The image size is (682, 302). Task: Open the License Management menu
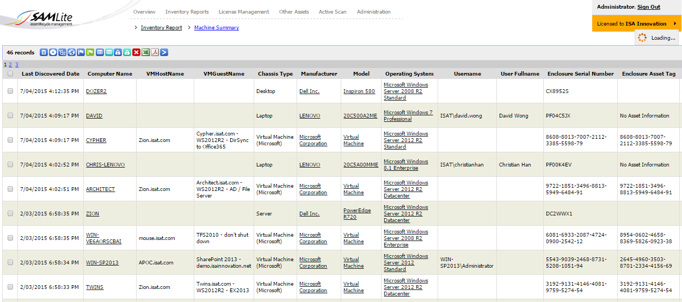244,11
